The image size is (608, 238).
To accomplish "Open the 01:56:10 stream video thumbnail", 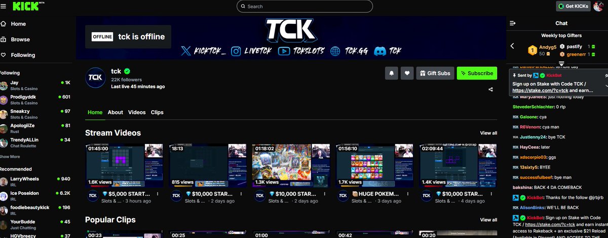I will tap(375, 165).
